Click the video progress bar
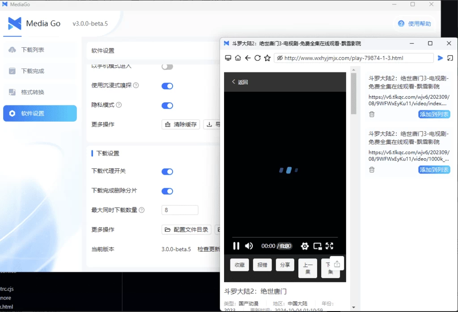The width and height of the screenshot is (458, 312). pyautogui.click(x=285, y=237)
